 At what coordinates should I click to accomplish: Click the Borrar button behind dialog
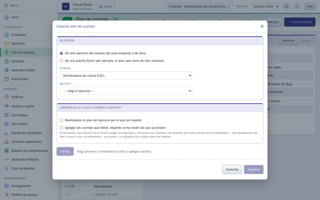(x=306, y=40)
